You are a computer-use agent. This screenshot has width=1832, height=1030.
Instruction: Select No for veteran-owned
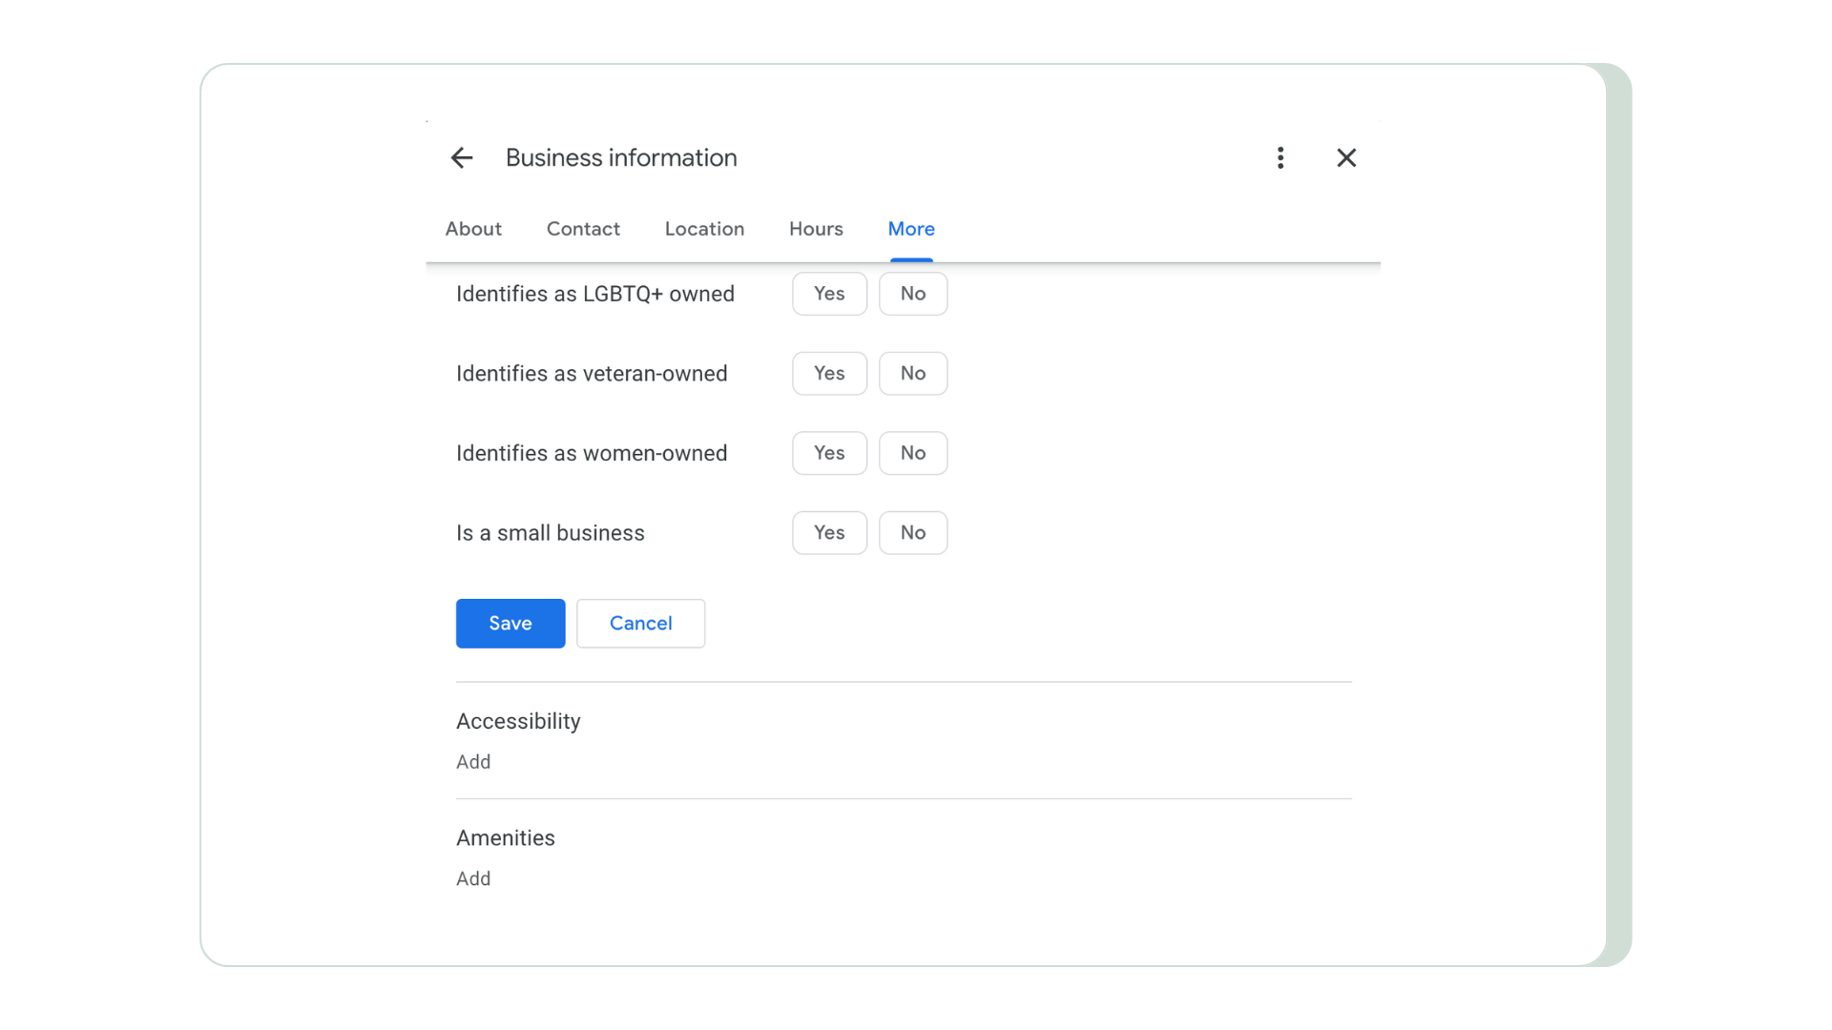[912, 374]
